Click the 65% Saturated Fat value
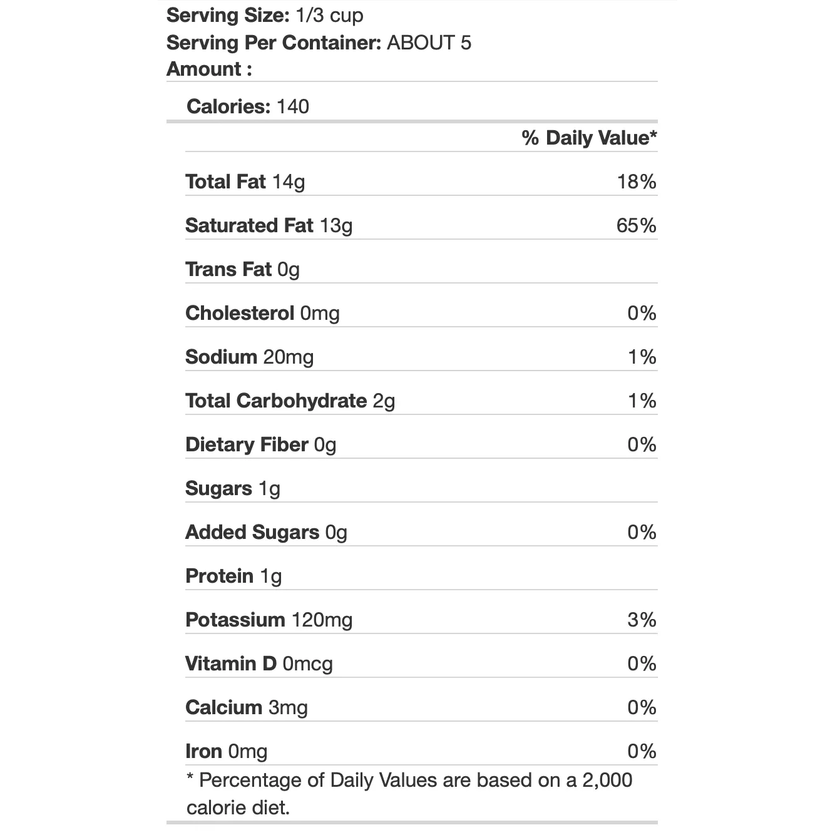The image size is (835, 835). [x=636, y=225]
